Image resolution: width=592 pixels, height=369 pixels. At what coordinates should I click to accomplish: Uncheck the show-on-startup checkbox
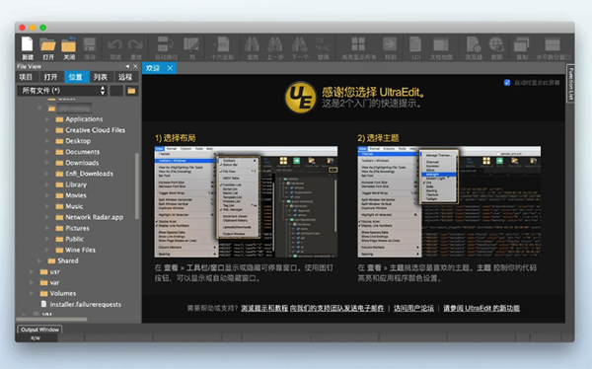click(507, 82)
